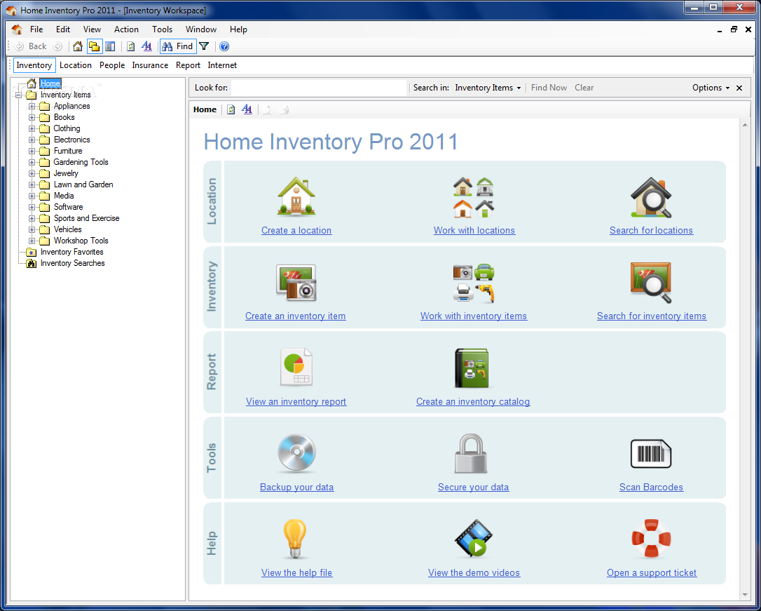Click the Home toolbar icon
The width and height of the screenshot is (761, 611).
click(78, 46)
